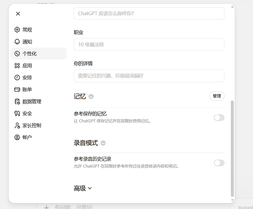
Task: Click the four-circle apps icon beside 应用
Action: click(17, 66)
